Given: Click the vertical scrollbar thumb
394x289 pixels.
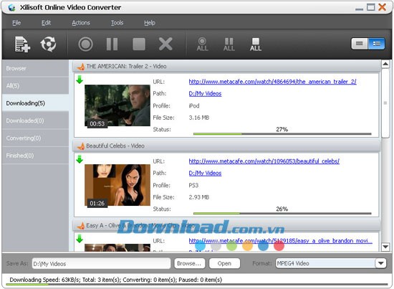Looking at the screenshot, I should click(x=385, y=103).
